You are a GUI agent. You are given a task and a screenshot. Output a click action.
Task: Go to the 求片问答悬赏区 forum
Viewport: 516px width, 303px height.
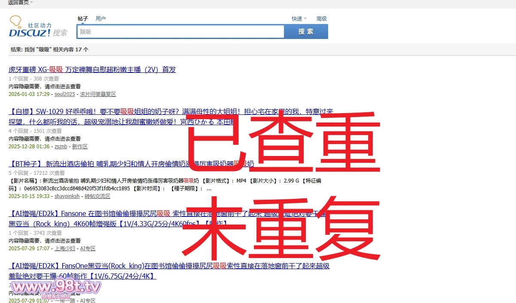98,94
